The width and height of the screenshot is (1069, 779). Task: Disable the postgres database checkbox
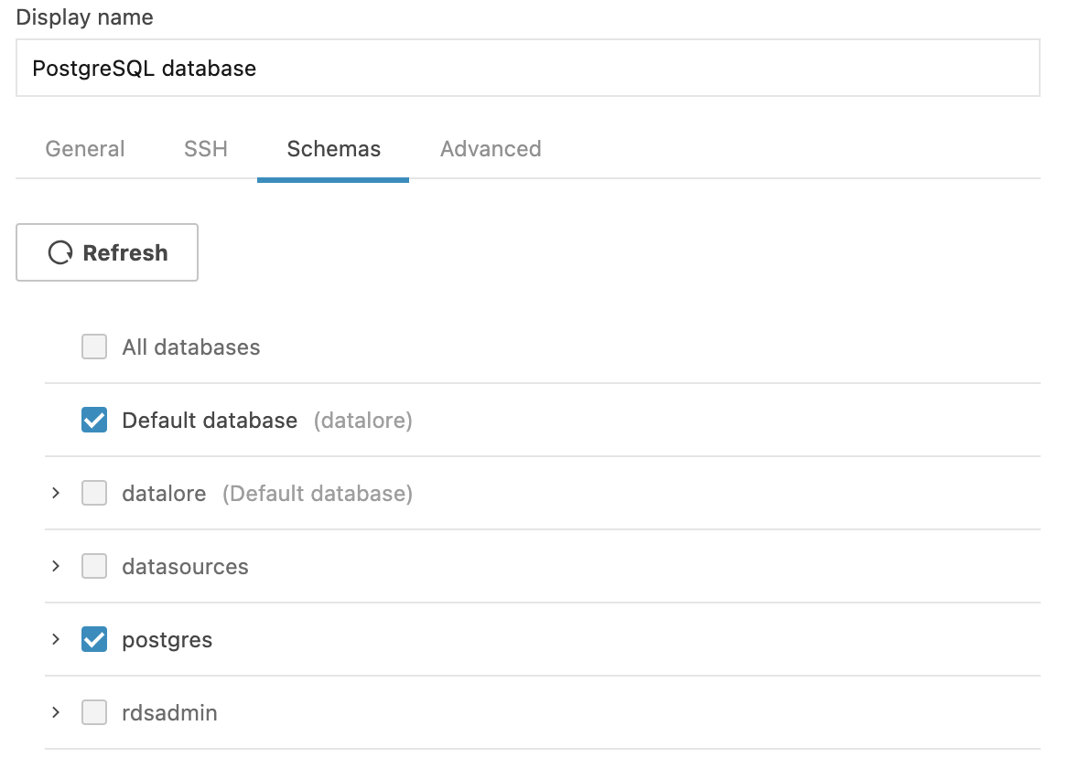point(93,639)
